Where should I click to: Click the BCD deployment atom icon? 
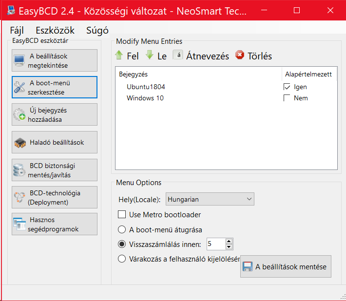(x=19, y=197)
